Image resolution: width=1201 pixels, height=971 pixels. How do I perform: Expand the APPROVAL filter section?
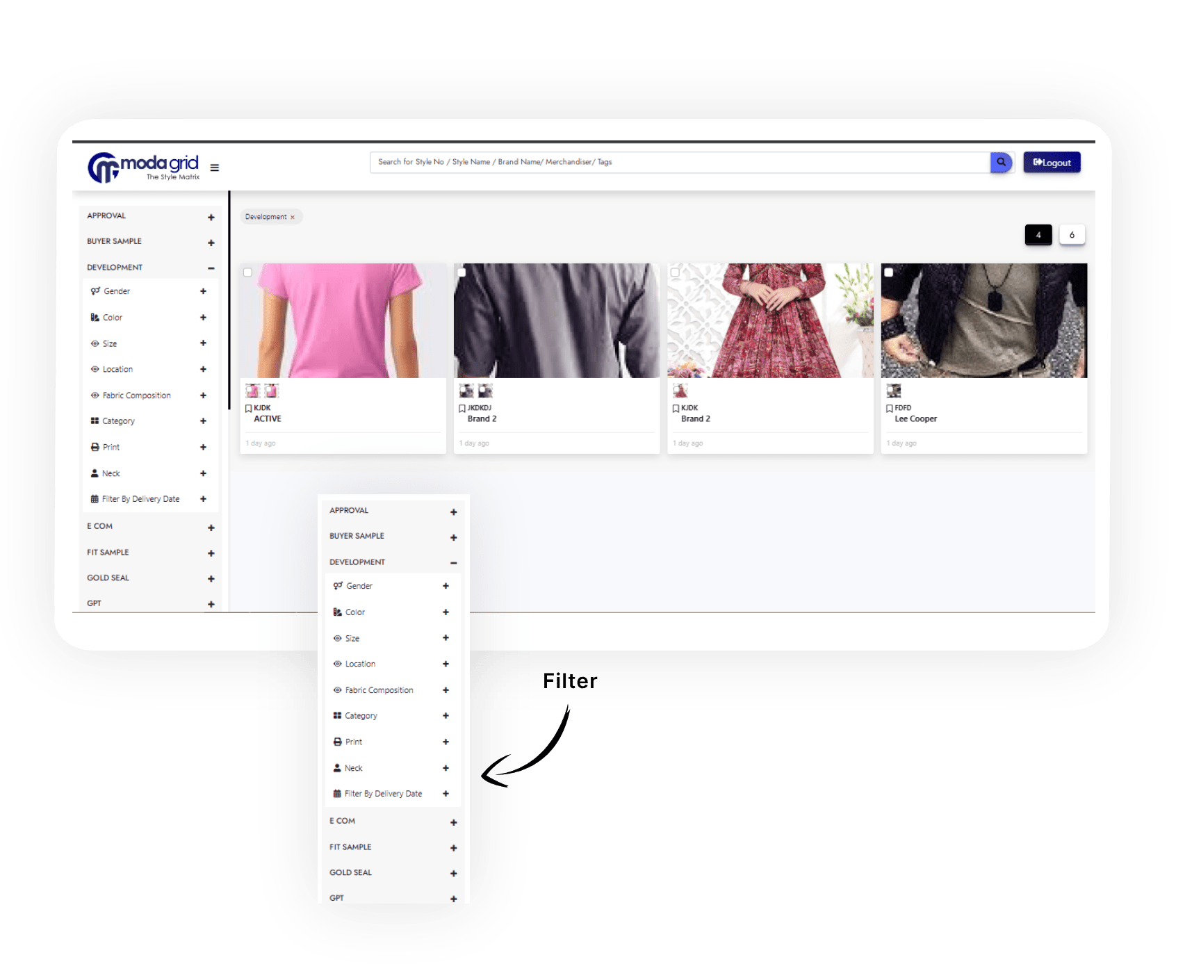(211, 217)
